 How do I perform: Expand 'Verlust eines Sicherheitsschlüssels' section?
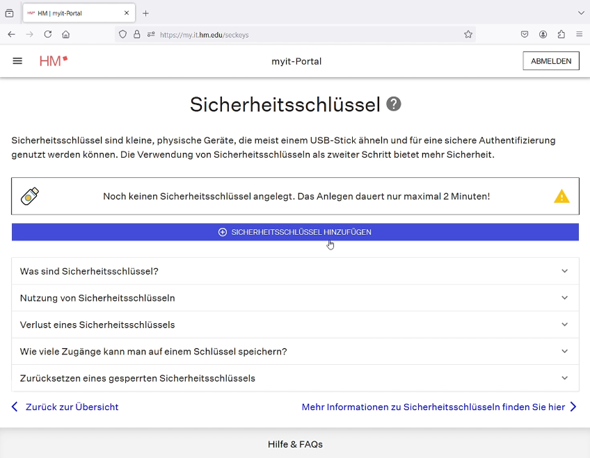point(295,325)
